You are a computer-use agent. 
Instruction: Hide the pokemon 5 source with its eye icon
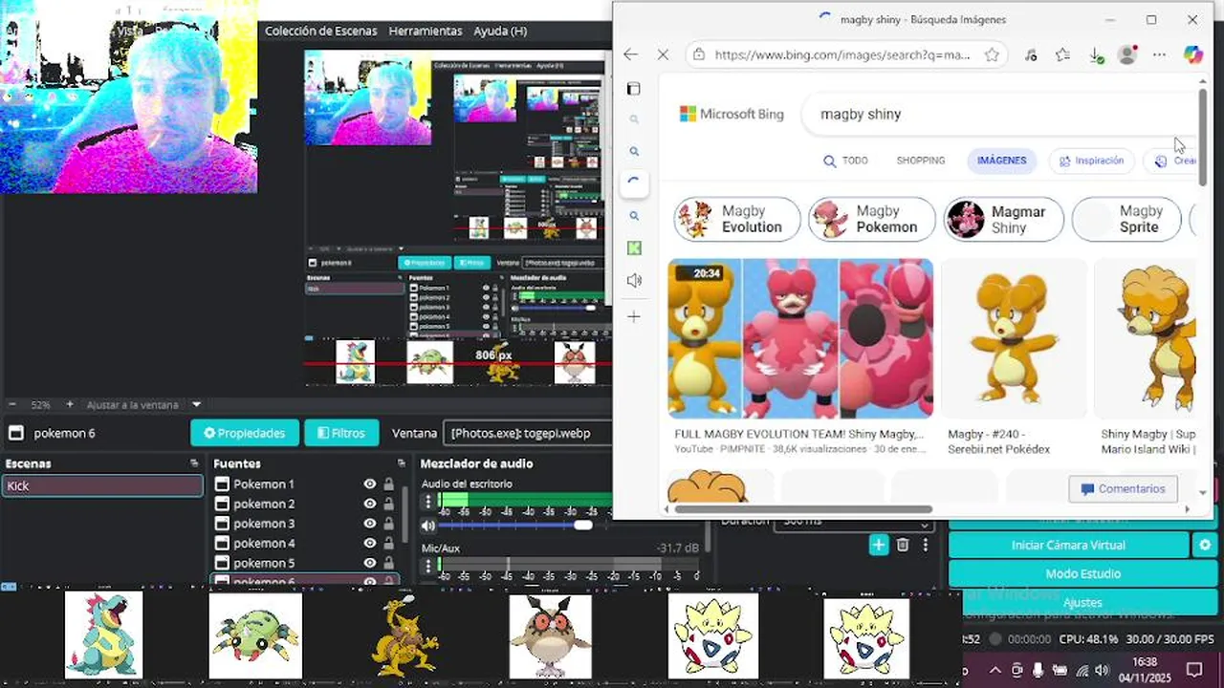[x=370, y=563]
